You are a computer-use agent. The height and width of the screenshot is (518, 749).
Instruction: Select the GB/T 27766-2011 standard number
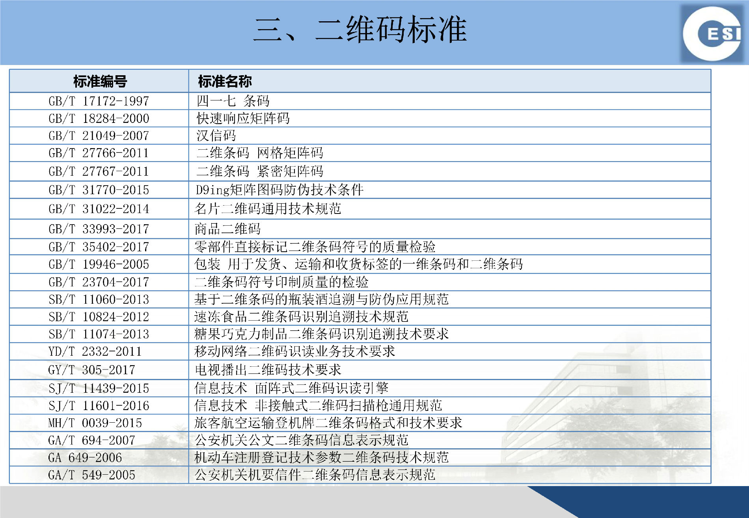(x=99, y=153)
